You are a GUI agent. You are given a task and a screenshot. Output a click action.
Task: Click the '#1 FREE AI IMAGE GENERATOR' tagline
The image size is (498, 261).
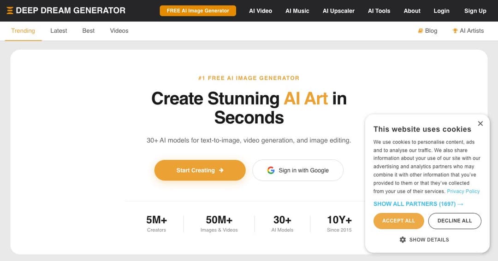point(249,78)
